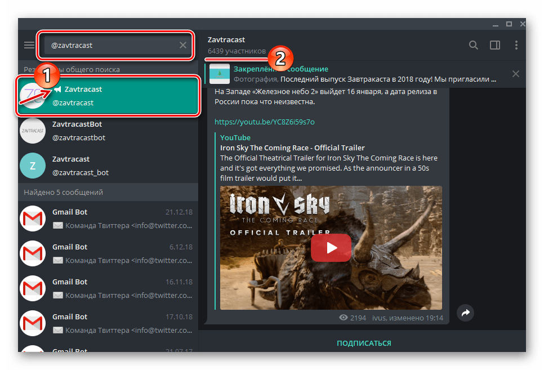Click envelope icon in 6.12.18 message preview

pos(58,261)
